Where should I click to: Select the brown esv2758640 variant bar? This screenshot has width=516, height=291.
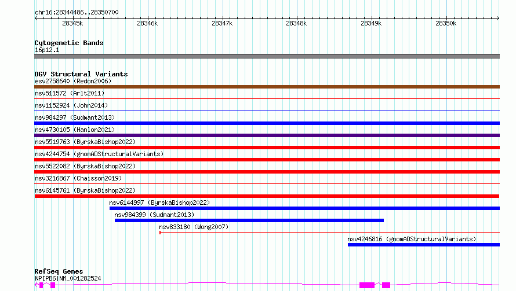[267, 87]
